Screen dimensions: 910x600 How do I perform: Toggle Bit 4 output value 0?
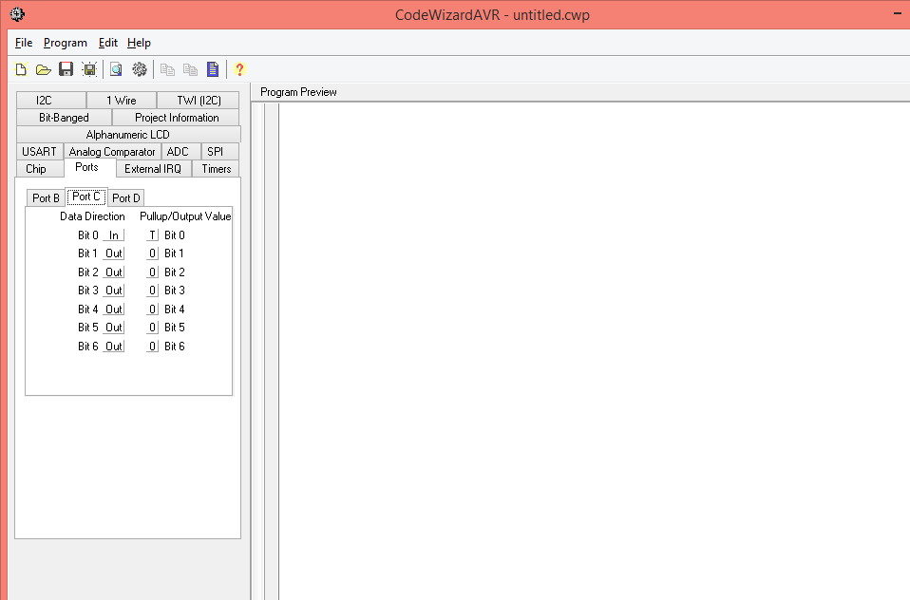[152, 309]
